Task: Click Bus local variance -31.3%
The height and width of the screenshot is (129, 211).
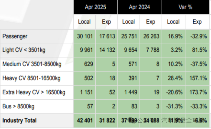Action: pos(175,106)
